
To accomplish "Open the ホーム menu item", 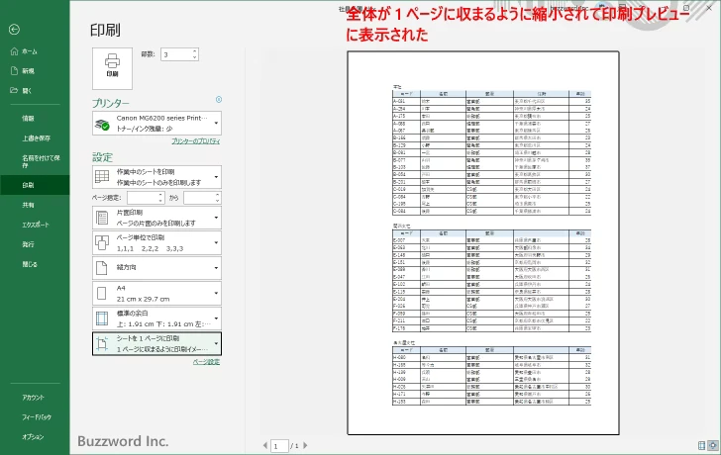I will point(31,51).
